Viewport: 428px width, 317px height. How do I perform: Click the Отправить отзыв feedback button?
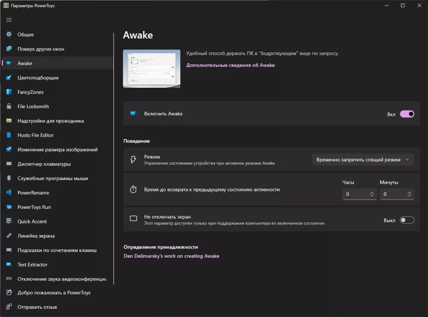(37, 307)
